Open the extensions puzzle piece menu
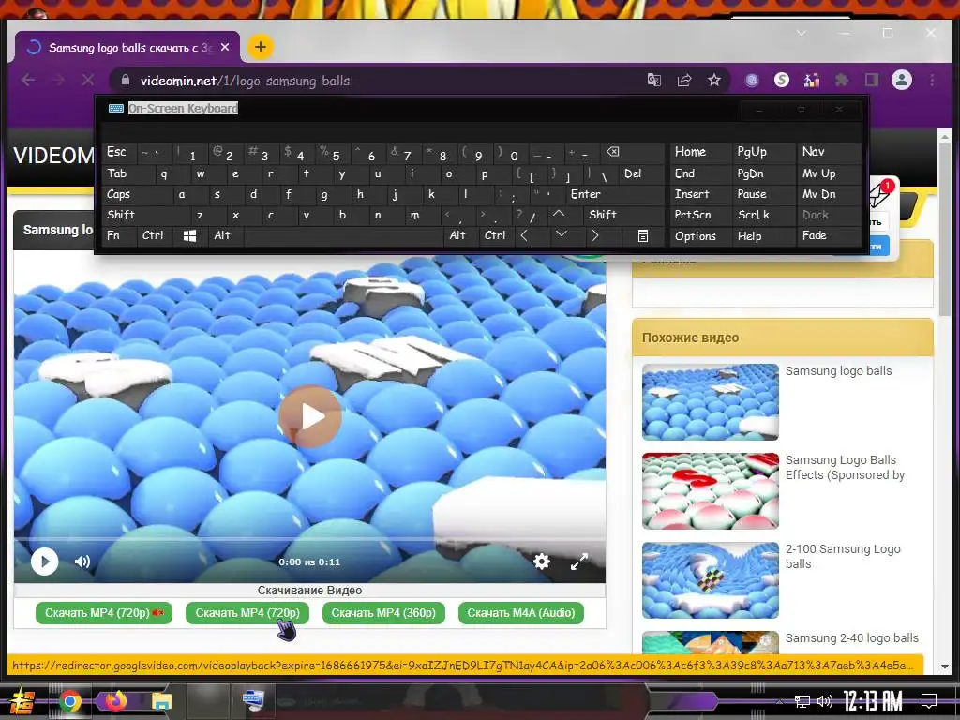Viewport: 960px width, 720px height. [x=843, y=81]
